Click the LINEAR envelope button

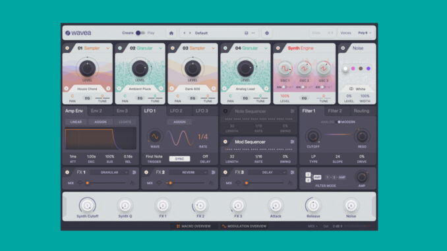click(76, 122)
